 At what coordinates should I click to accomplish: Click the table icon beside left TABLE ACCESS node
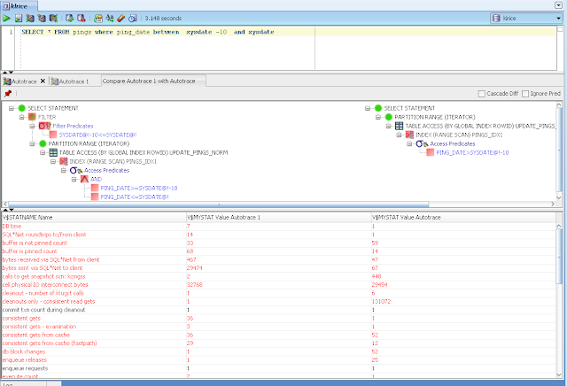pyautogui.click(x=53, y=152)
